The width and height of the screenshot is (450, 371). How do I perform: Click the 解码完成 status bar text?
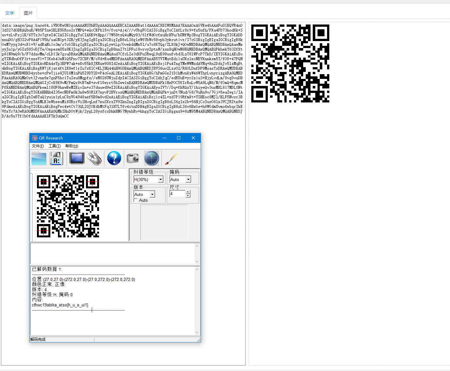[x=38, y=339]
